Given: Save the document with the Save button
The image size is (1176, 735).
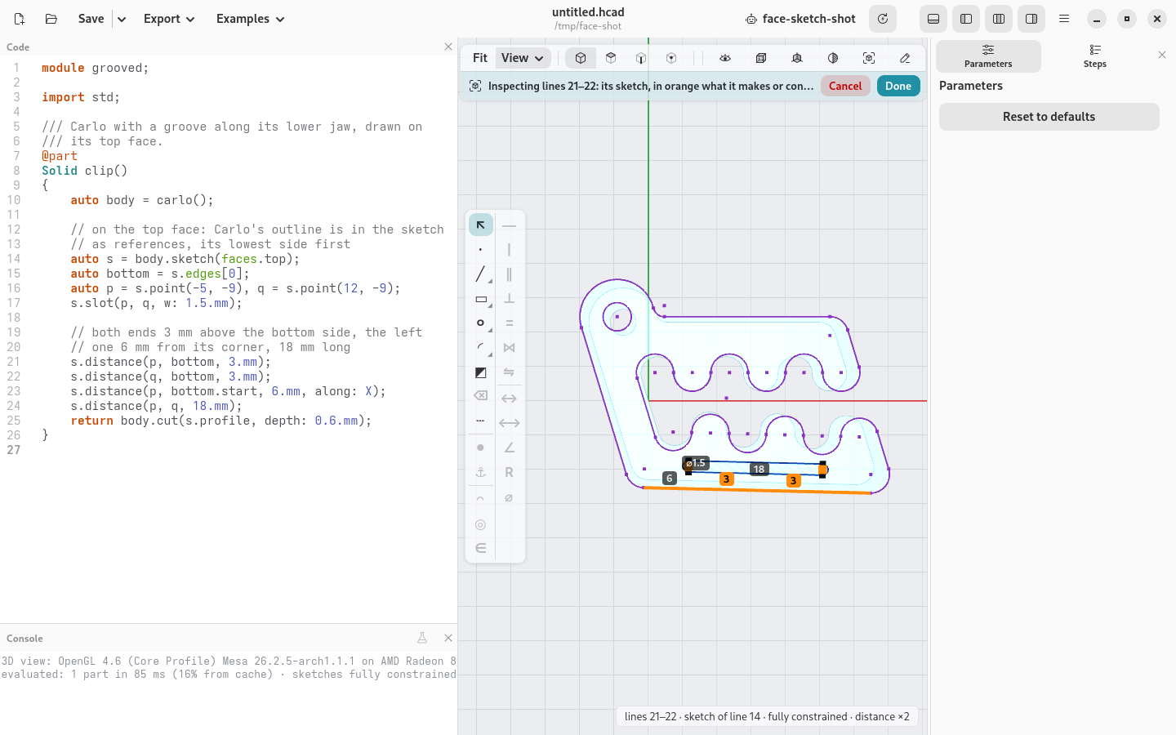Looking at the screenshot, I should click(x=91, y=19).
